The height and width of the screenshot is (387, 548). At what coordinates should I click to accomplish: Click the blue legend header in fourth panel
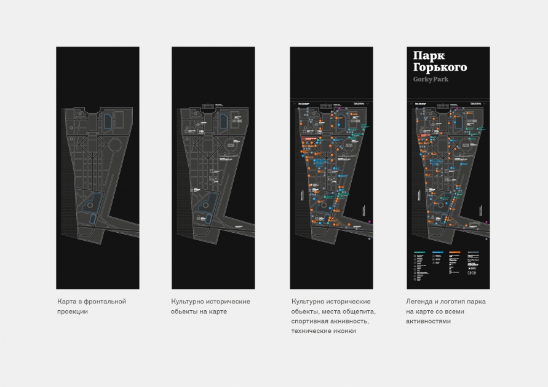pos(438,252)
